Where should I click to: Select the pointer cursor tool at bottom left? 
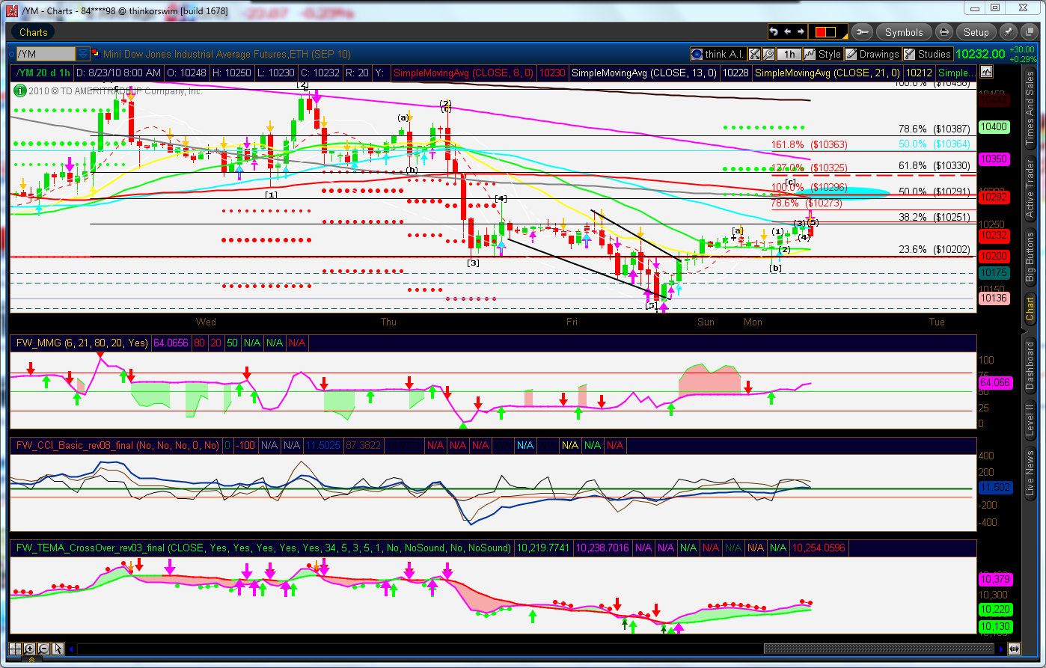[x=58, y=649]
